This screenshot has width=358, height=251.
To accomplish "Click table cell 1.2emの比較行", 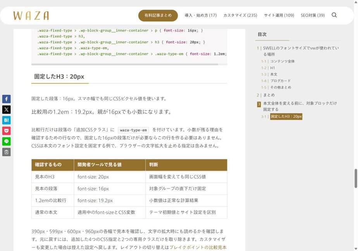I will pos(53,200).
